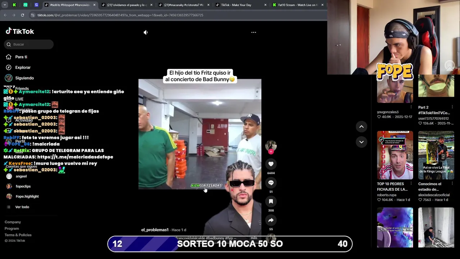Click the playing Bad Bunny concert video
This screenshot has width=460, height=259.
pyautogui.click(x=200, y=134)
